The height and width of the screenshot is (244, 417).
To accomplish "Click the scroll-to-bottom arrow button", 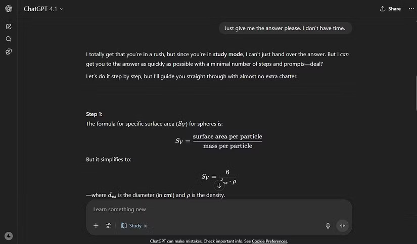I will click(x=219, y=185).
